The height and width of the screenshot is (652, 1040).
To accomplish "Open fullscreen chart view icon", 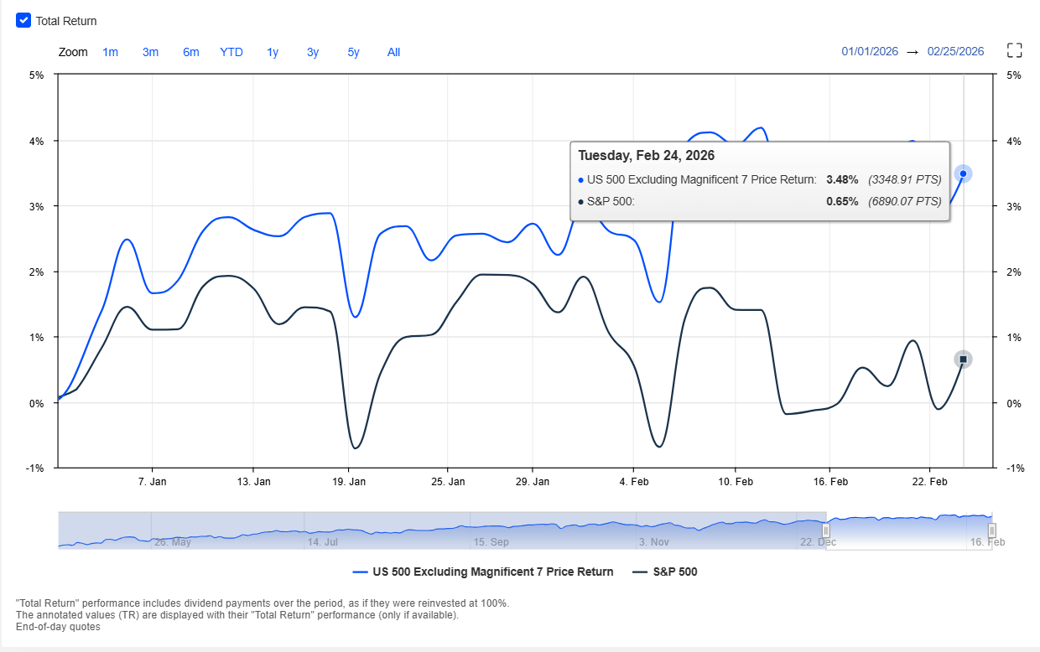I will click(1015, 51).
